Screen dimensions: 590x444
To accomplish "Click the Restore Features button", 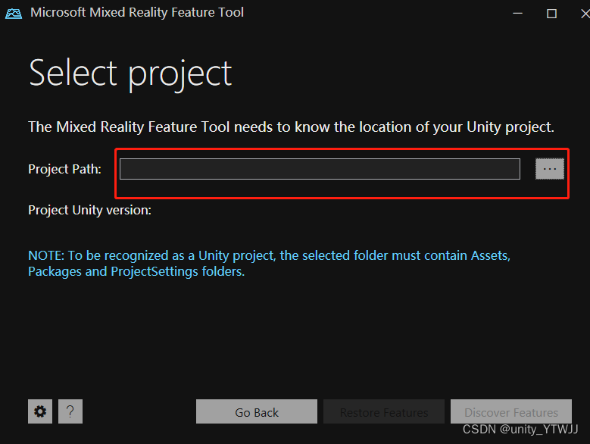I will (x=384, y=411).
